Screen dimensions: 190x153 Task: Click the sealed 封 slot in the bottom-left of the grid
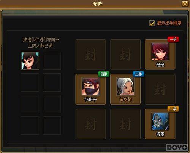coord(91,124)
